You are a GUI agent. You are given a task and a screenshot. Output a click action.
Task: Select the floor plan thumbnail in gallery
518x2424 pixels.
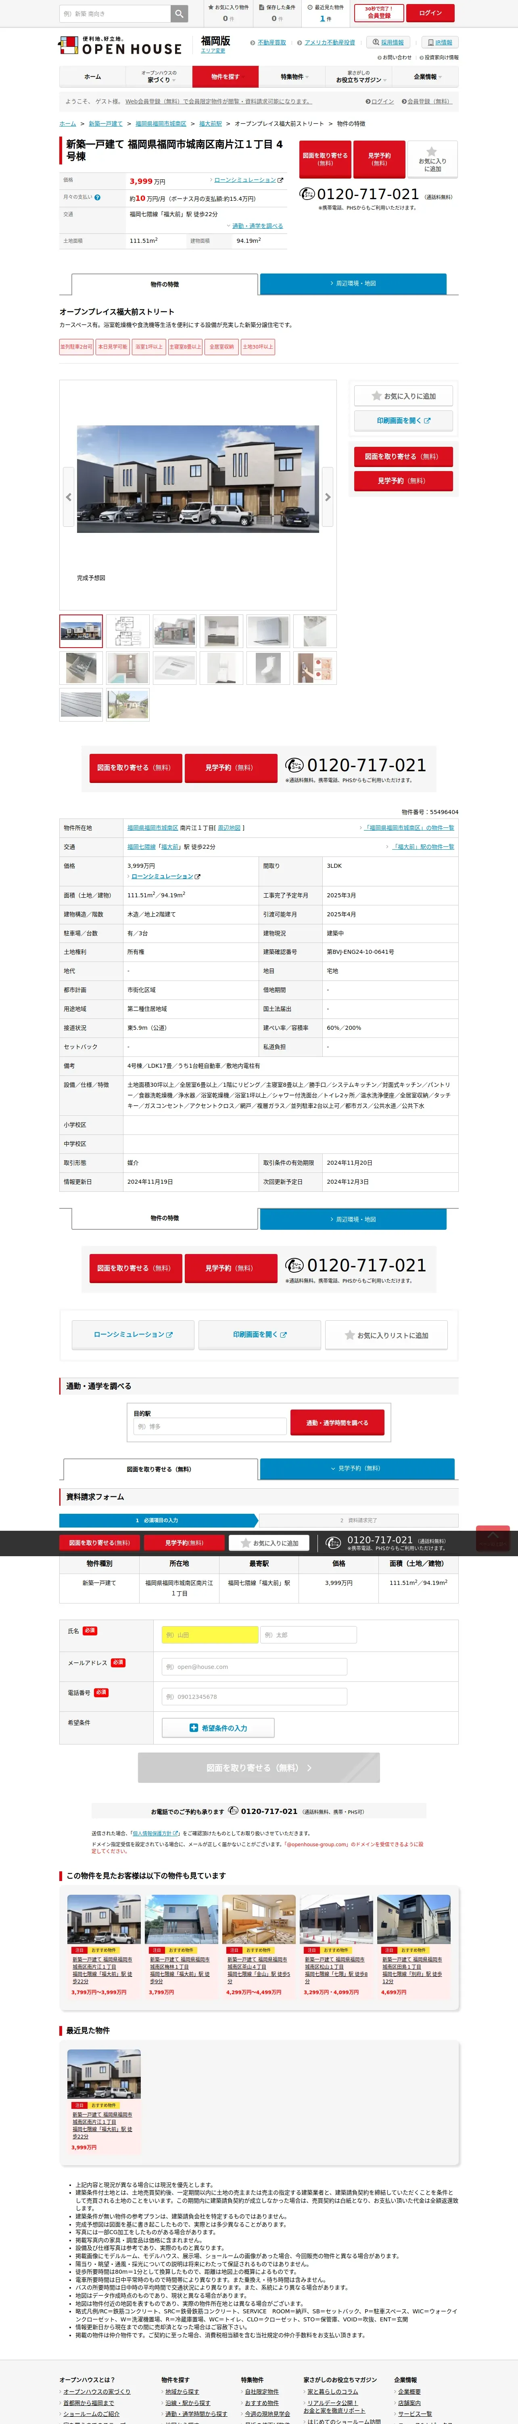128,631
